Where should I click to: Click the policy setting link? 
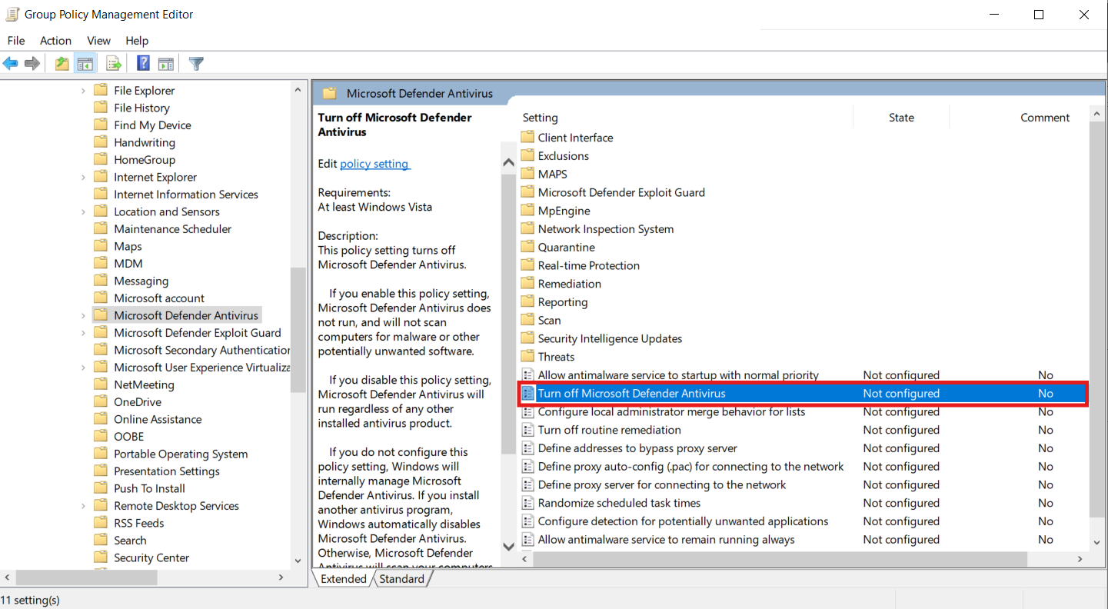(x=375, y=164)
